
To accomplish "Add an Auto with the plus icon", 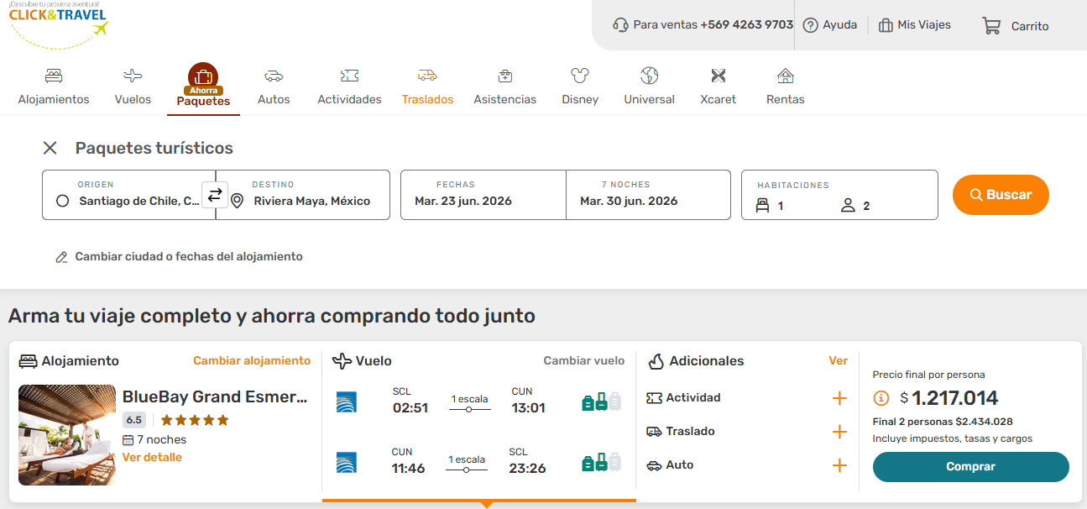I will pos(839,465).
